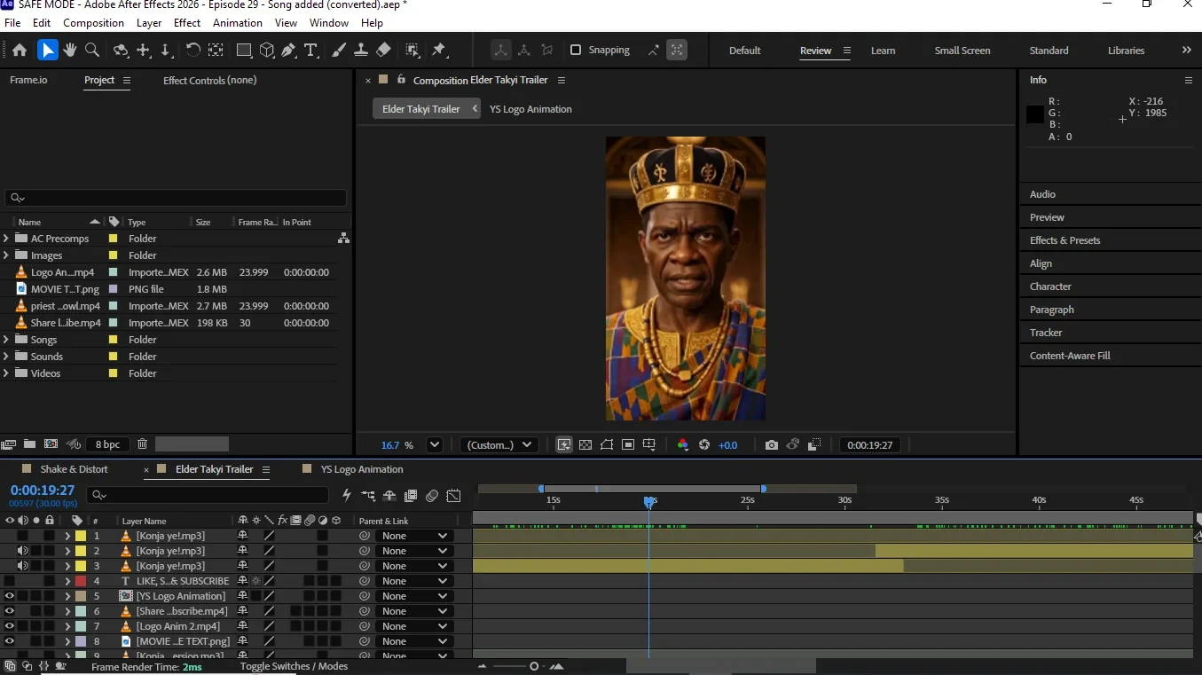Mute audio of layer 3 Konja ye!.mp3
The width and height of the screenshot is (1202, 675).
(23, 566)
